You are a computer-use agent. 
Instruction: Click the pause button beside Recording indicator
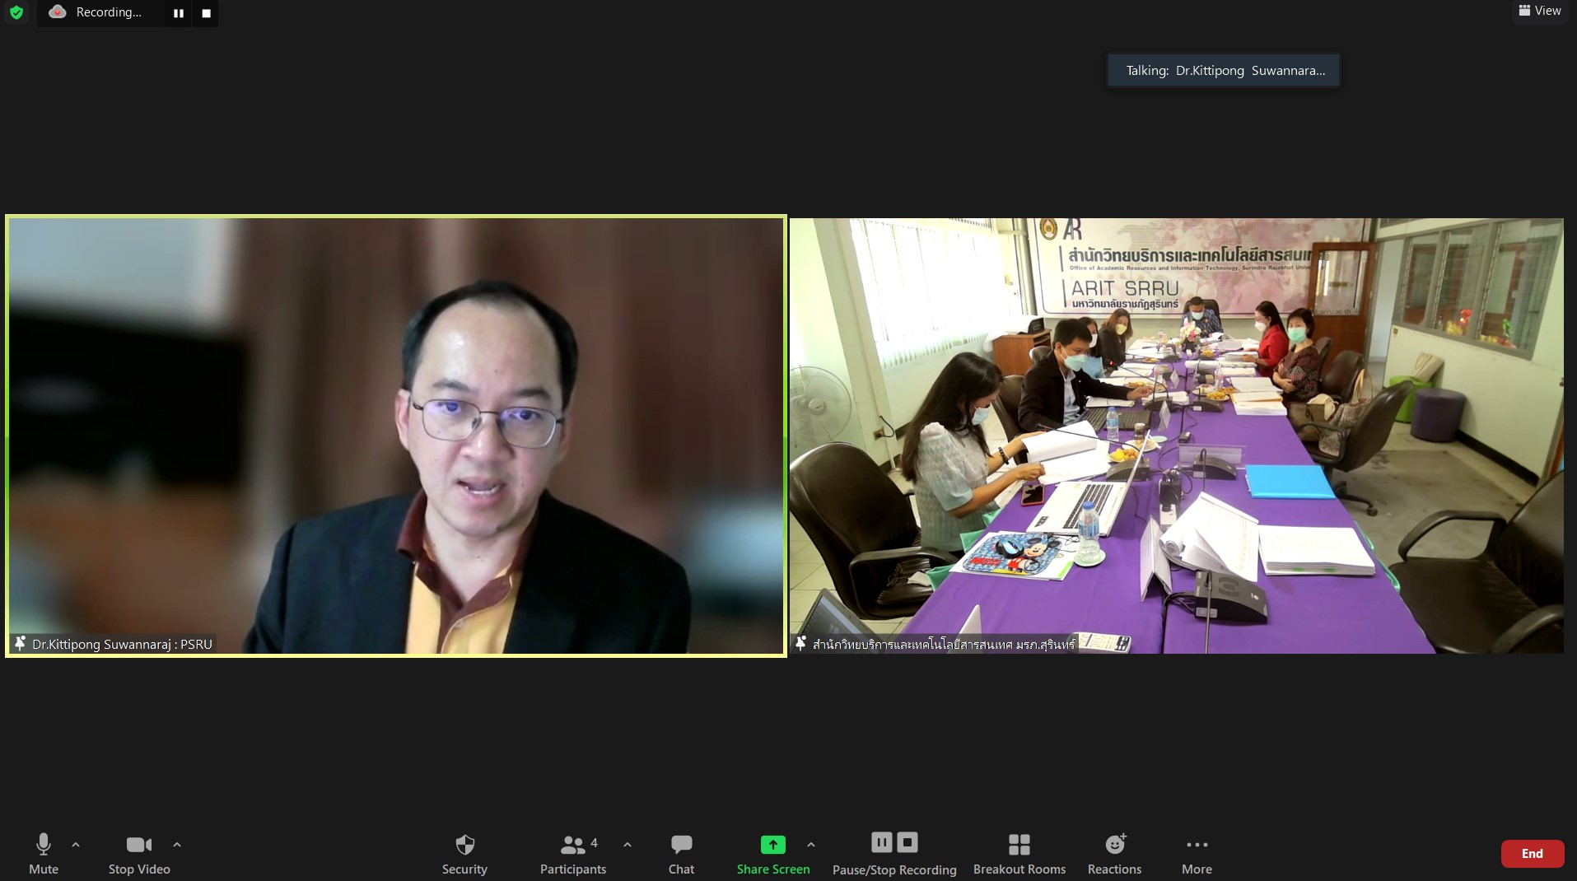coord(178,13)
